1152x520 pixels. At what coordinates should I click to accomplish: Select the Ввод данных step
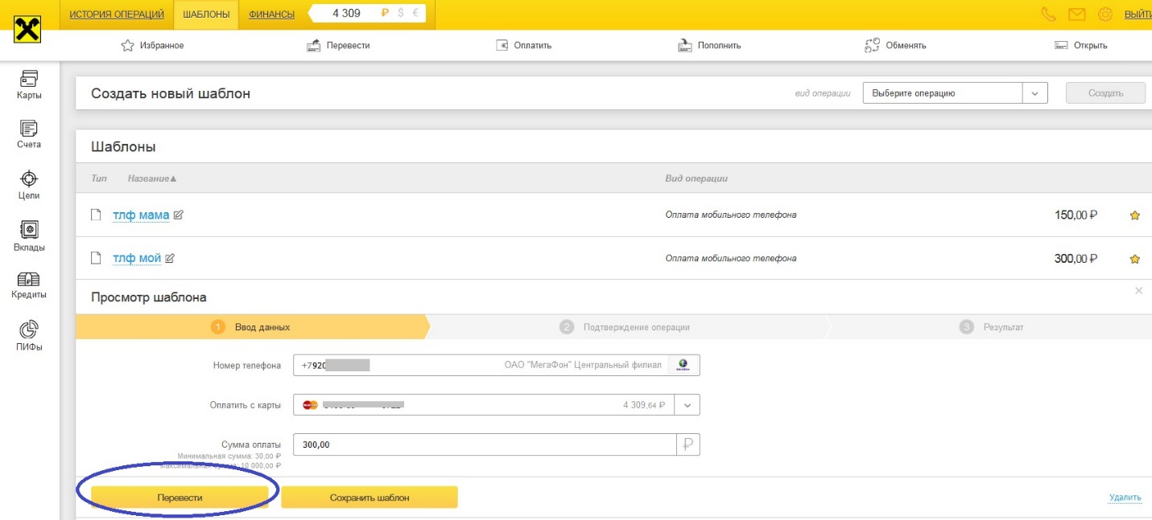252,327
